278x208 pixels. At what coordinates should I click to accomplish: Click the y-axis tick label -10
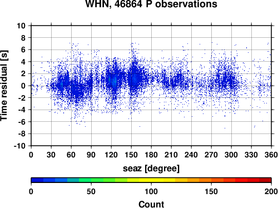click(x=19, y=146)
